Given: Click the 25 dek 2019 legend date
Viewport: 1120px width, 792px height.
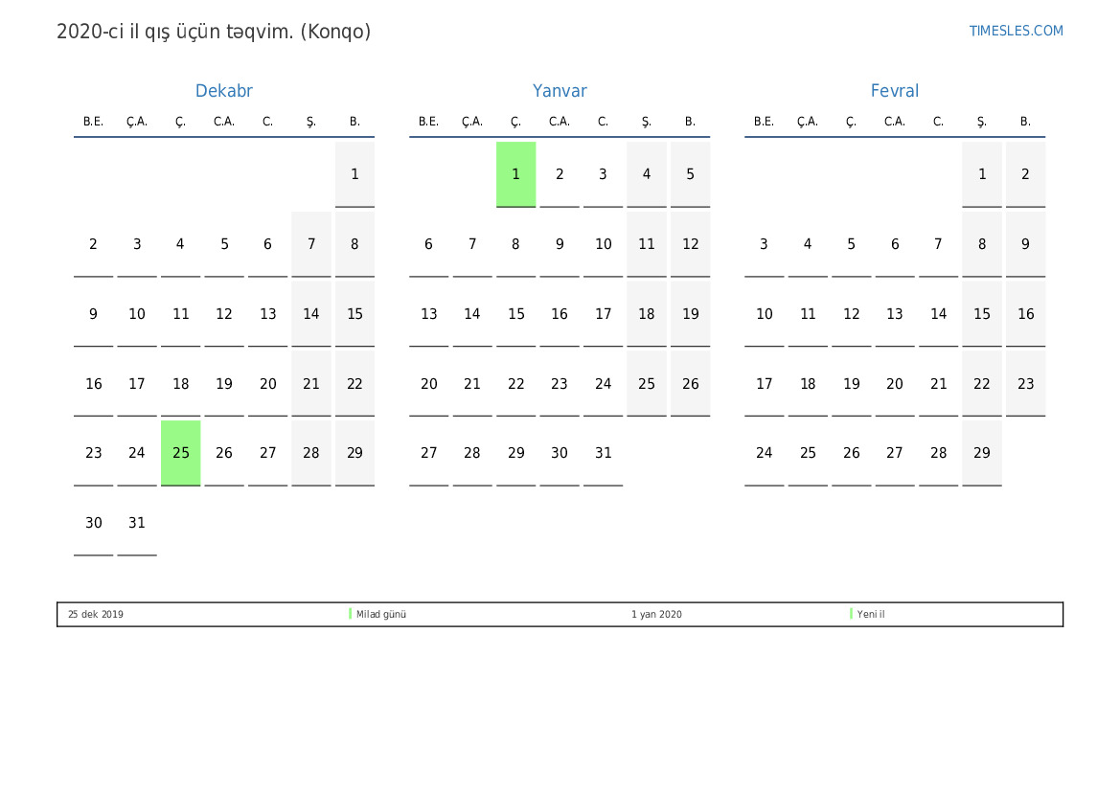Looking at the screenshot, I should [x=96, y=615].
